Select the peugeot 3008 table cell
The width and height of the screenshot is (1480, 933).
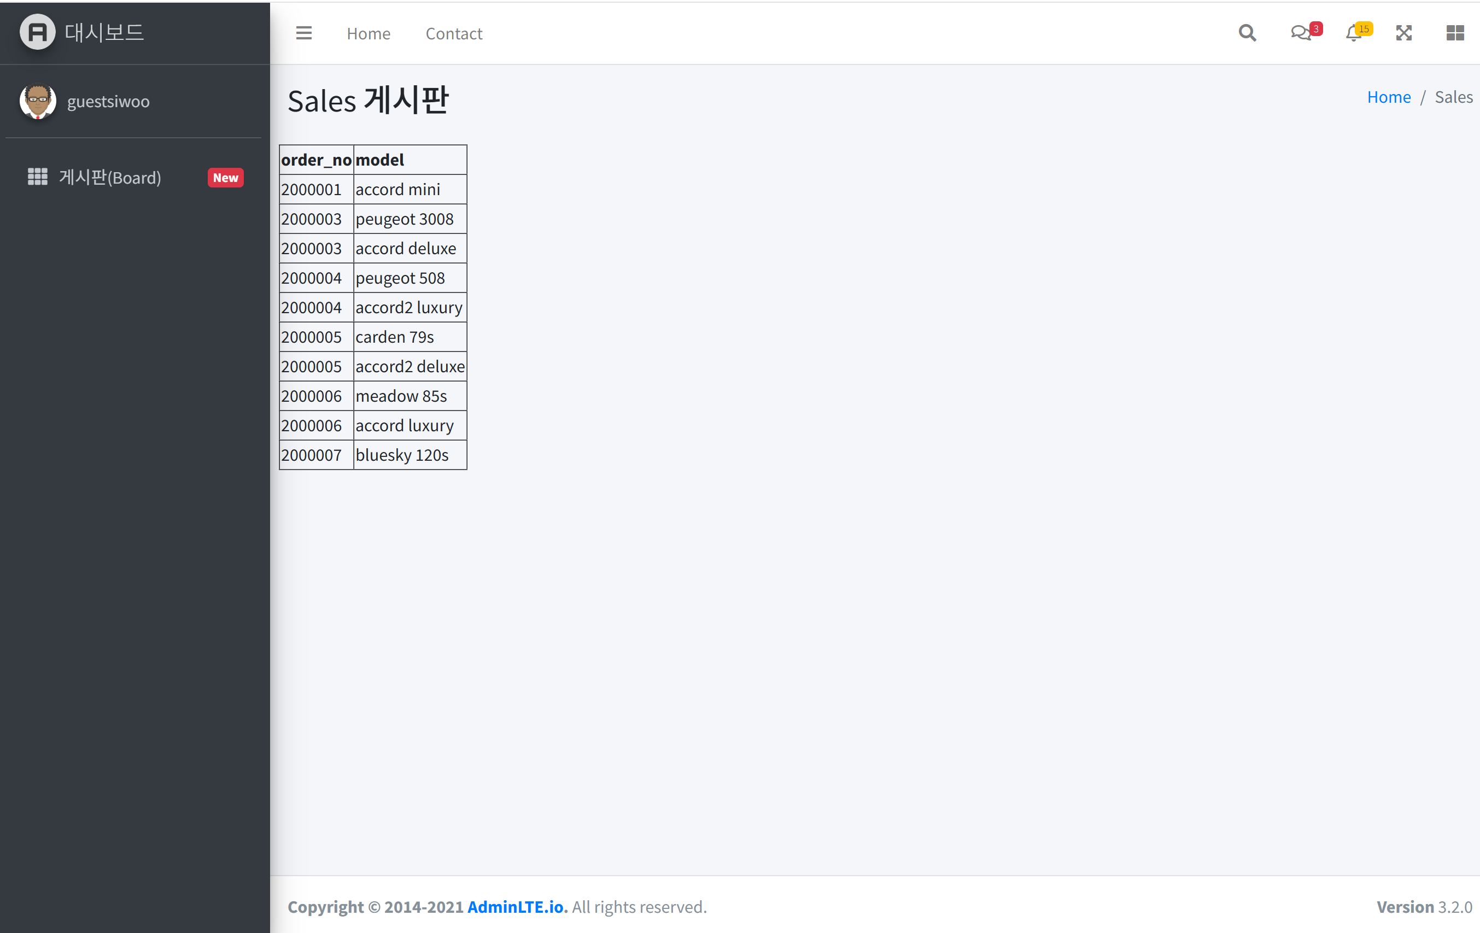[405, 219]
